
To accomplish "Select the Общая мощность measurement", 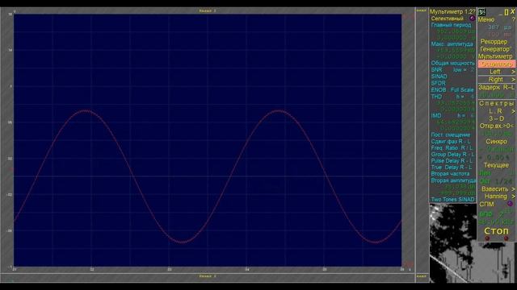I will point(452,63).
